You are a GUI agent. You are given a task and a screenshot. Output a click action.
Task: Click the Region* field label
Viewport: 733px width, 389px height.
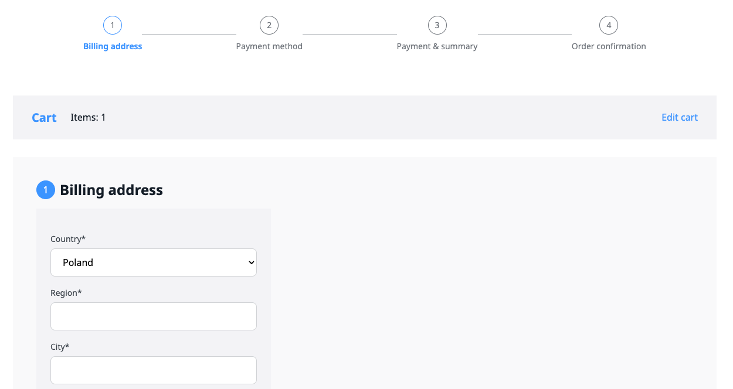click(x=66, y=293)
